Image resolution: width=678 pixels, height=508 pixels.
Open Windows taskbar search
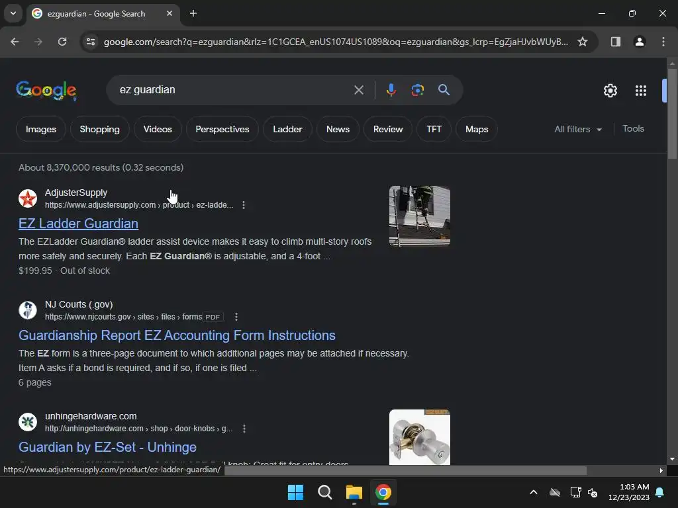[x=324, y=492]
